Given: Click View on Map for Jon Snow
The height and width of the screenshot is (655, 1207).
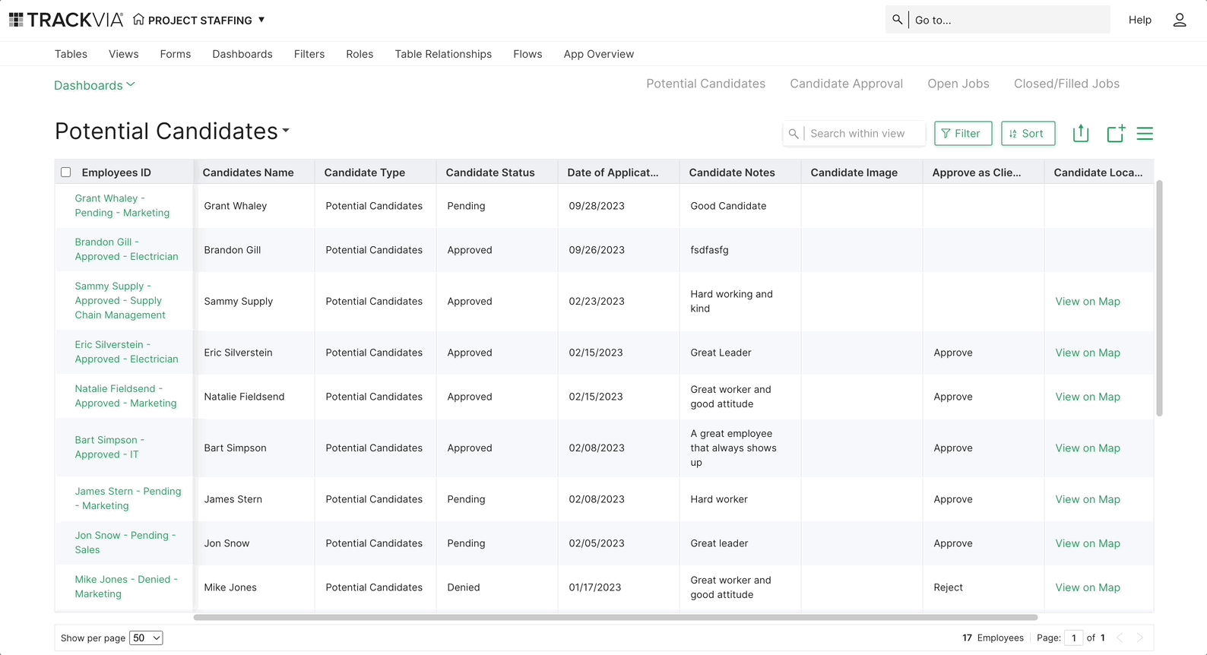Looking at the screenshot, I should coord(1088,543).
